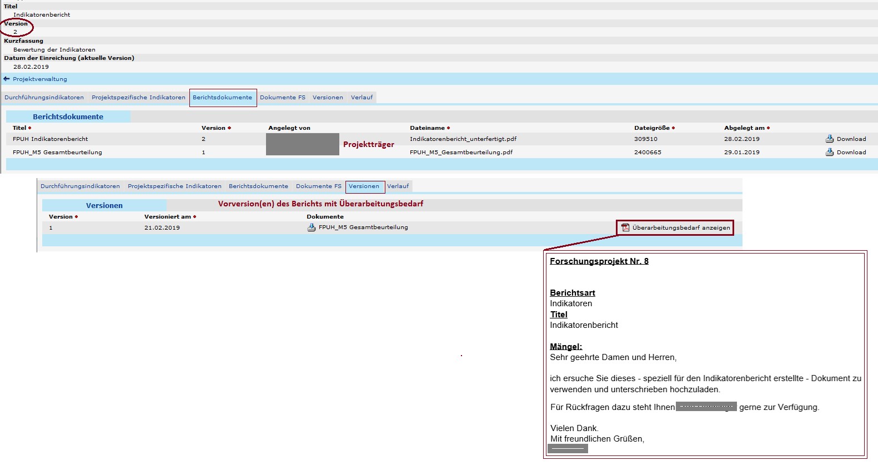This screenshot has height=466, width=878.
Task: Open FPUH_M5 Gesamtbeurteilung document link in Versionen
Action: tap(363, 227)
